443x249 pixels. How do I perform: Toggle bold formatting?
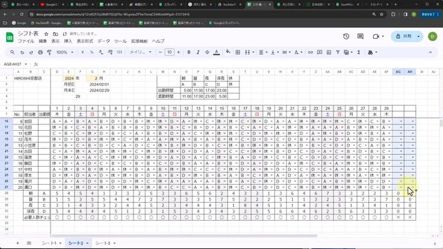pyautogui.click(x=189, y=53)
